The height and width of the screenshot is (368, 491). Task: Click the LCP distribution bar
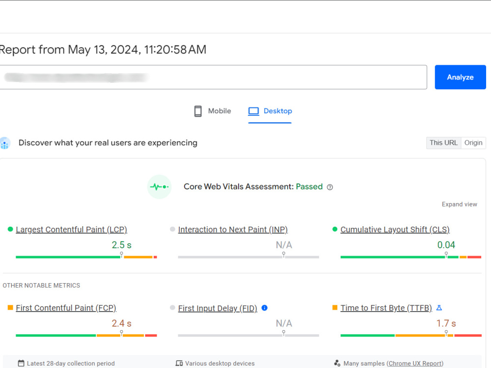86,257
